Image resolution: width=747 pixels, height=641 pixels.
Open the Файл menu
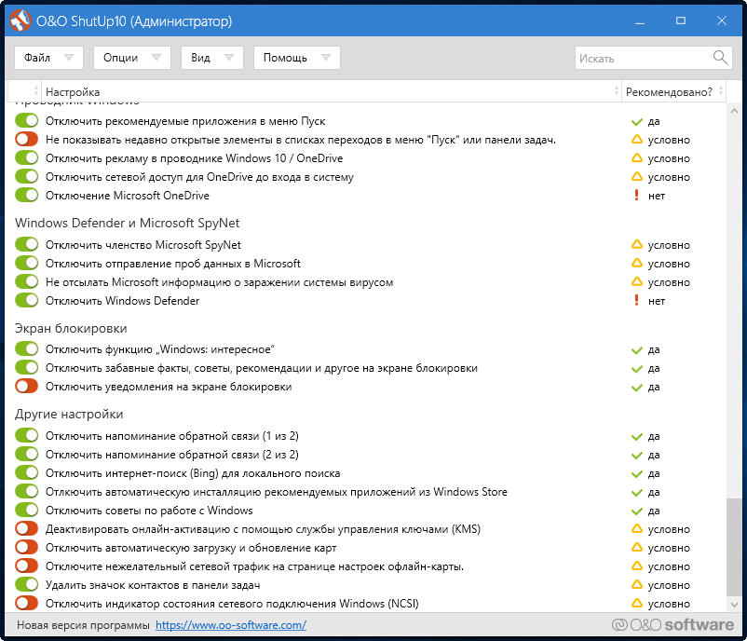click(48, 58)
